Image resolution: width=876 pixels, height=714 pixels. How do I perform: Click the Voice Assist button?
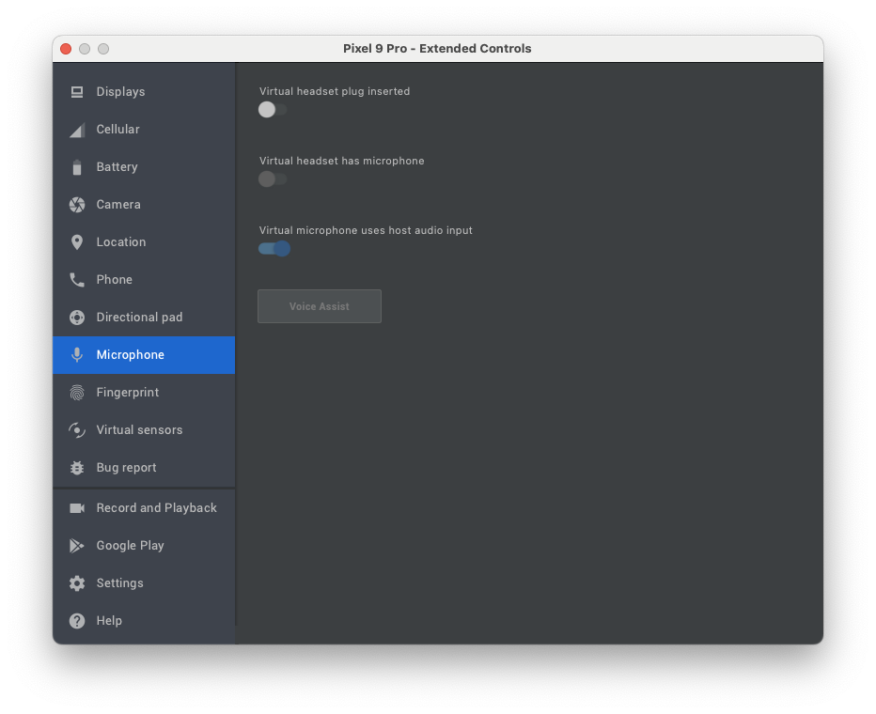[x=320, y=306]
